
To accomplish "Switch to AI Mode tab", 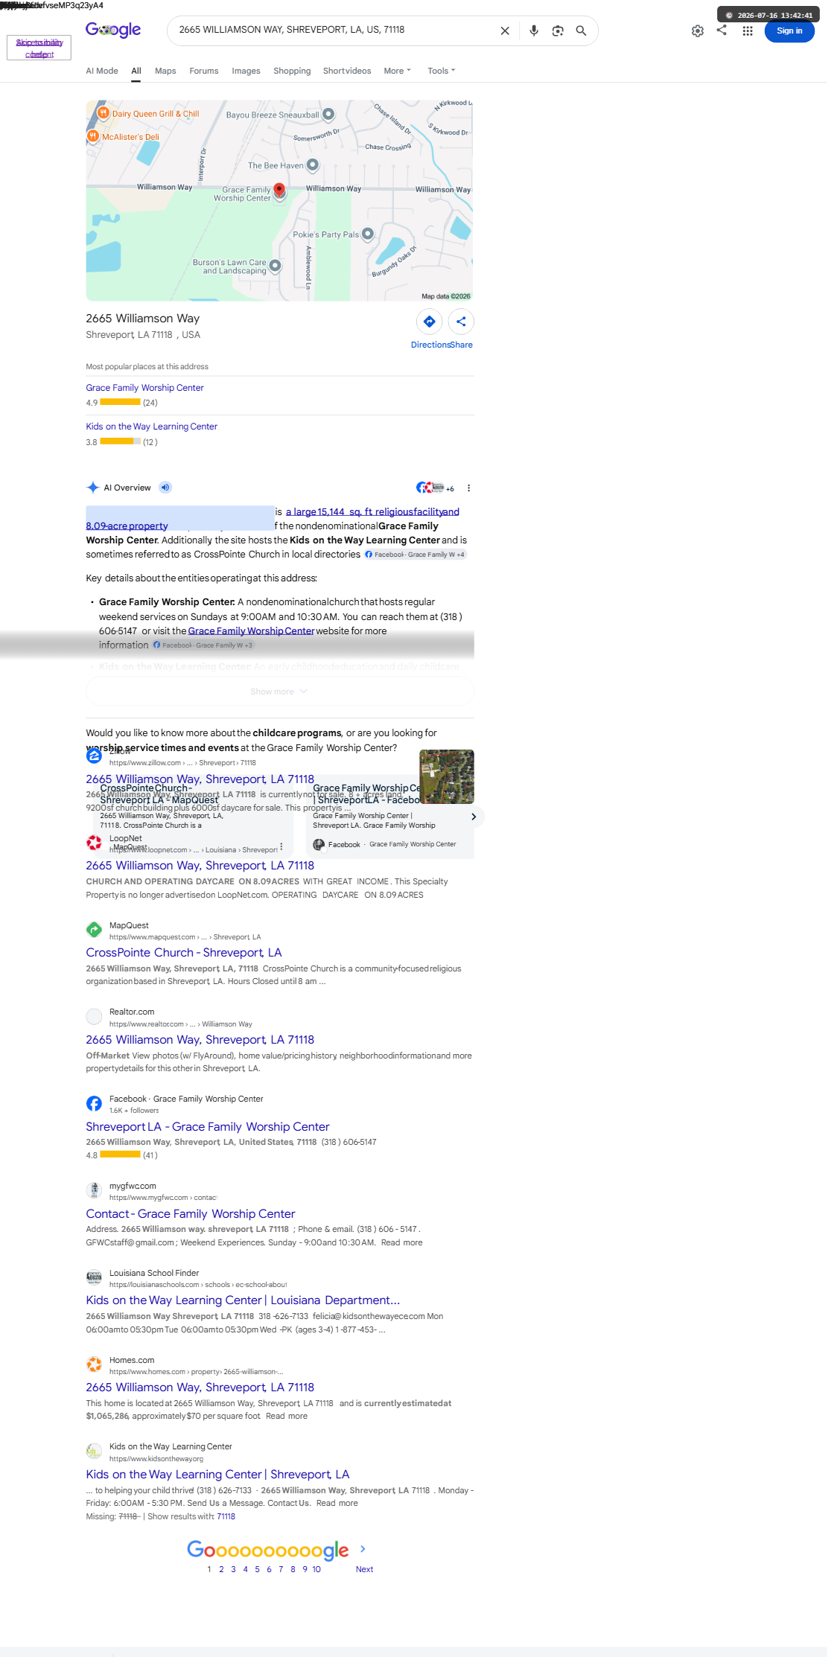I will [102, 71].
